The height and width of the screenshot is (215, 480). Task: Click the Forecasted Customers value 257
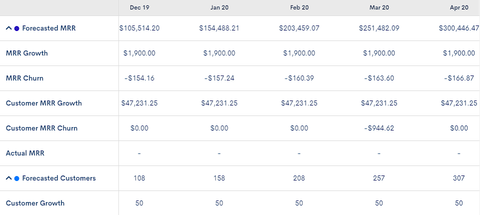pyautogui.click(x=379, y=178)
